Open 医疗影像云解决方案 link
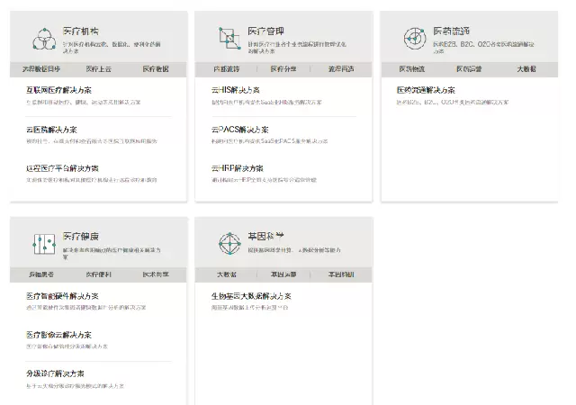The image size is (576, 405). tap(59, 335)
